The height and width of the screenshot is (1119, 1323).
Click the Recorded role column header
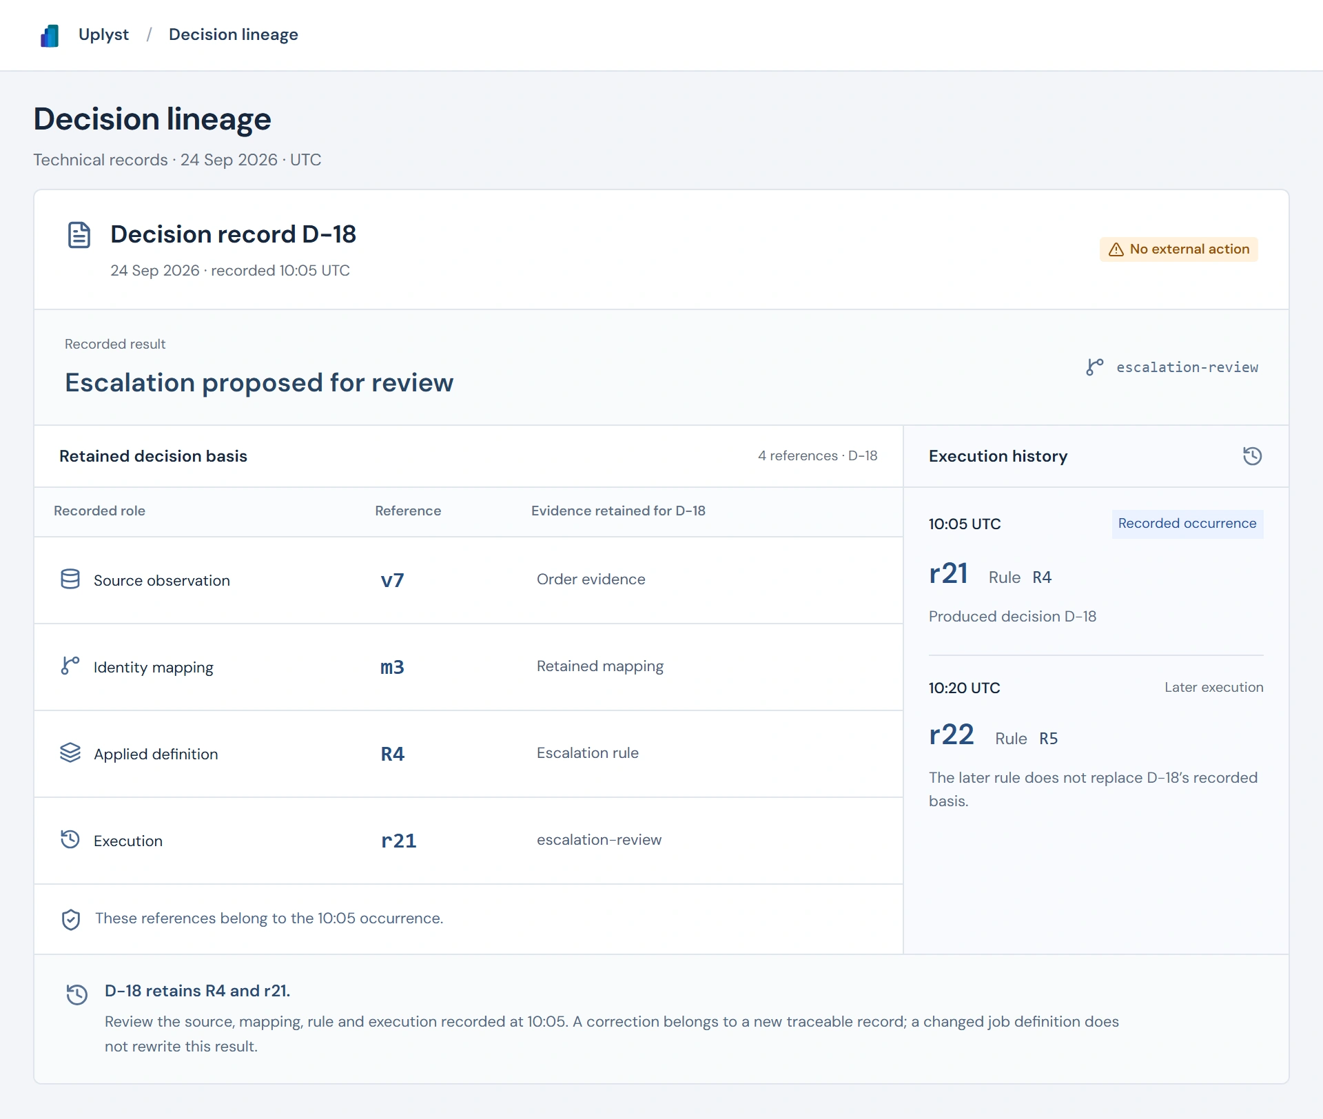[99, 511]
